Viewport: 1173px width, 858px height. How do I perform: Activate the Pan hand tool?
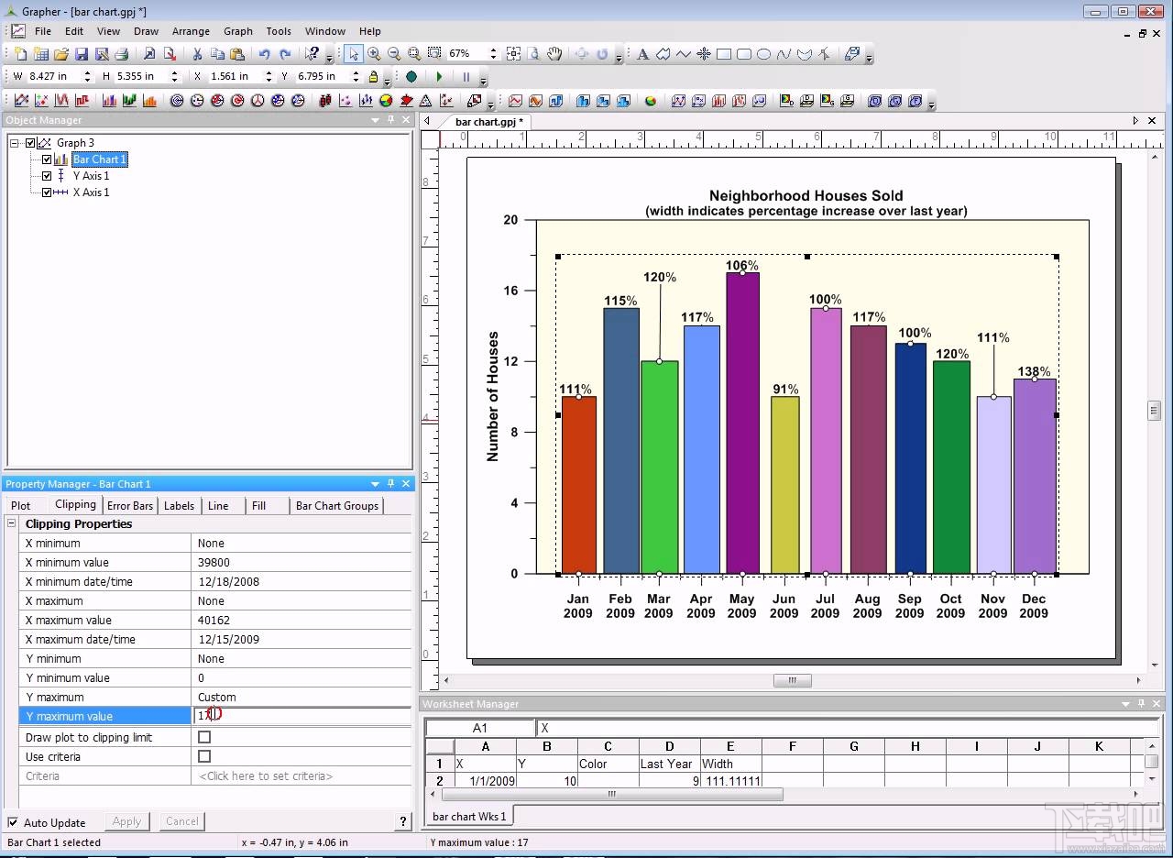[554, 54]
